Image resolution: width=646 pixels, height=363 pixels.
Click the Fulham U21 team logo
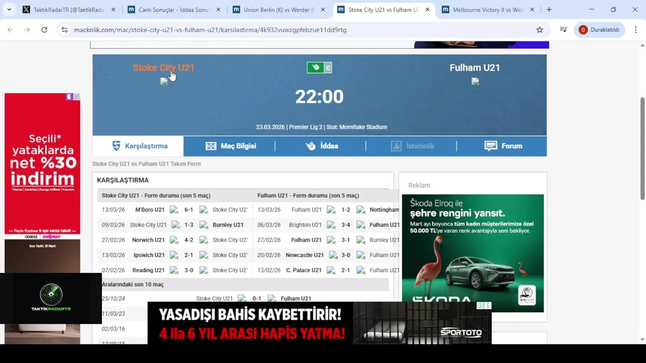click(475, 81)
